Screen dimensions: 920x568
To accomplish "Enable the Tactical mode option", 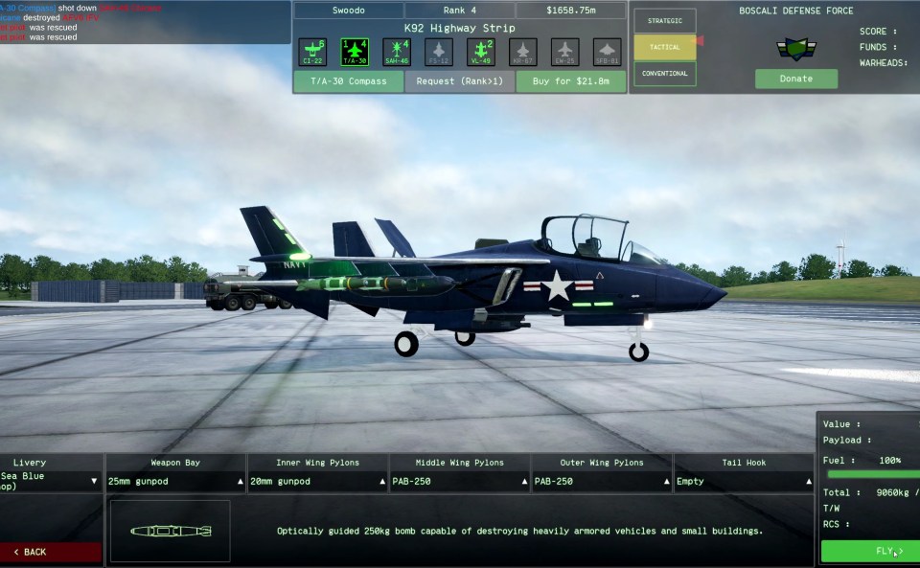I will coord(664,47).
